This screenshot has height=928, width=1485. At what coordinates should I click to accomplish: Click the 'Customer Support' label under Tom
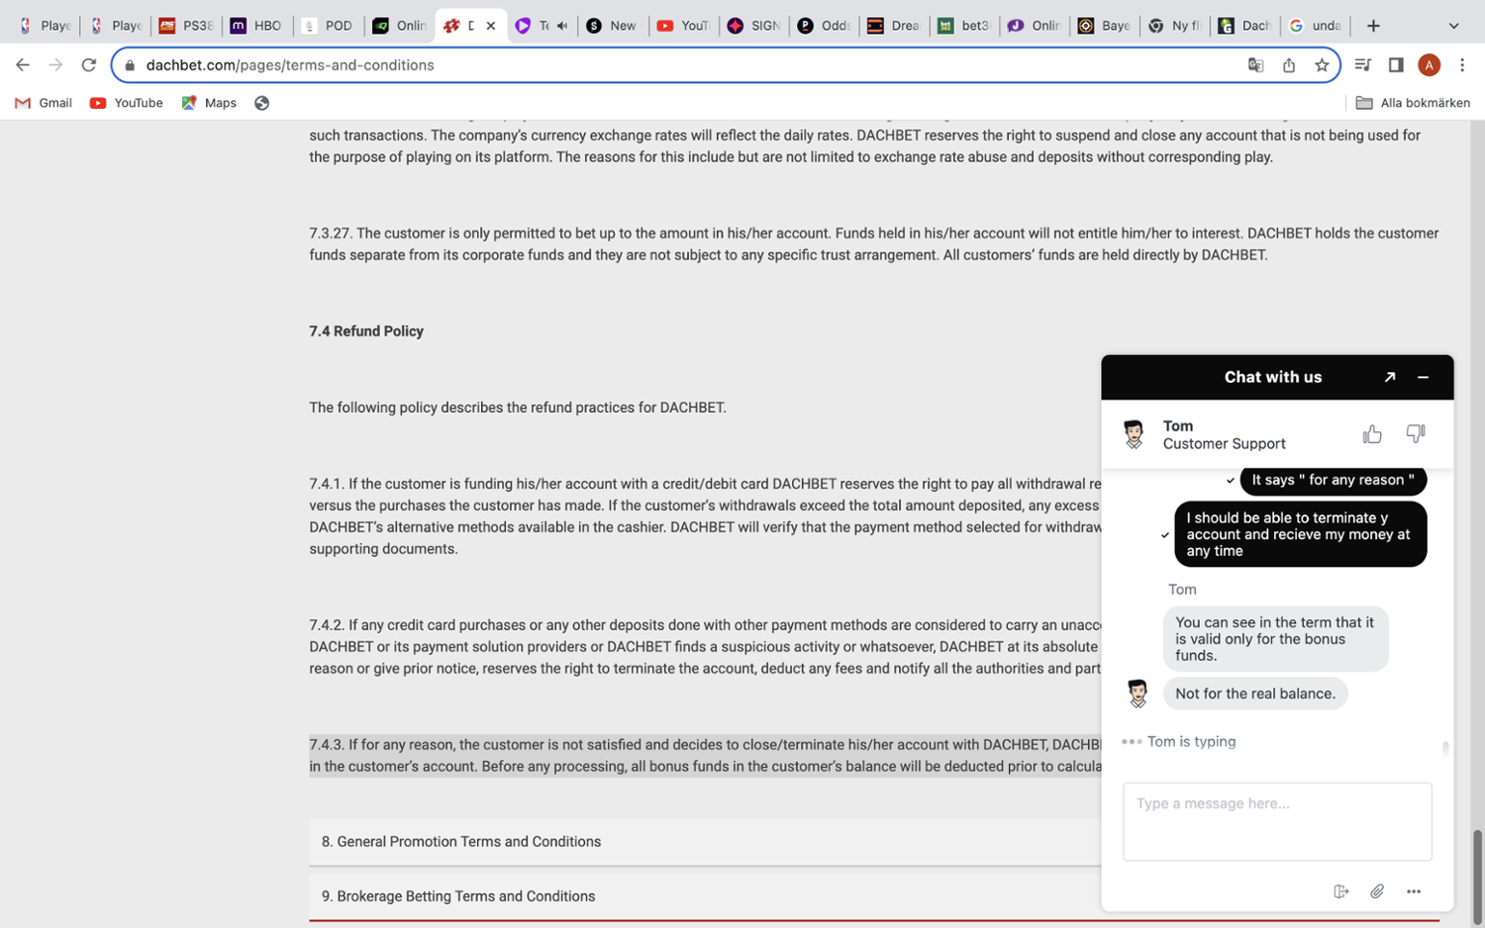coord(1225,444)
